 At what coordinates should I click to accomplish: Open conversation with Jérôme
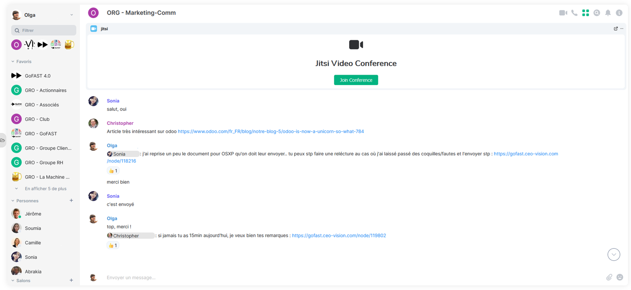click(33, 214)
